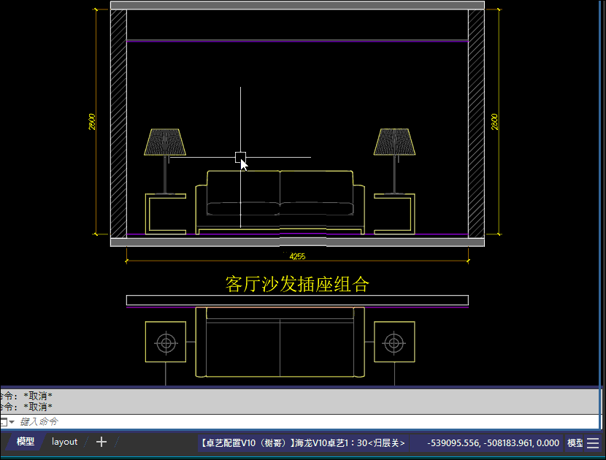Click the 卓艺配置V10 status bar label
606x460 pixels.
(x=302, y=443)
